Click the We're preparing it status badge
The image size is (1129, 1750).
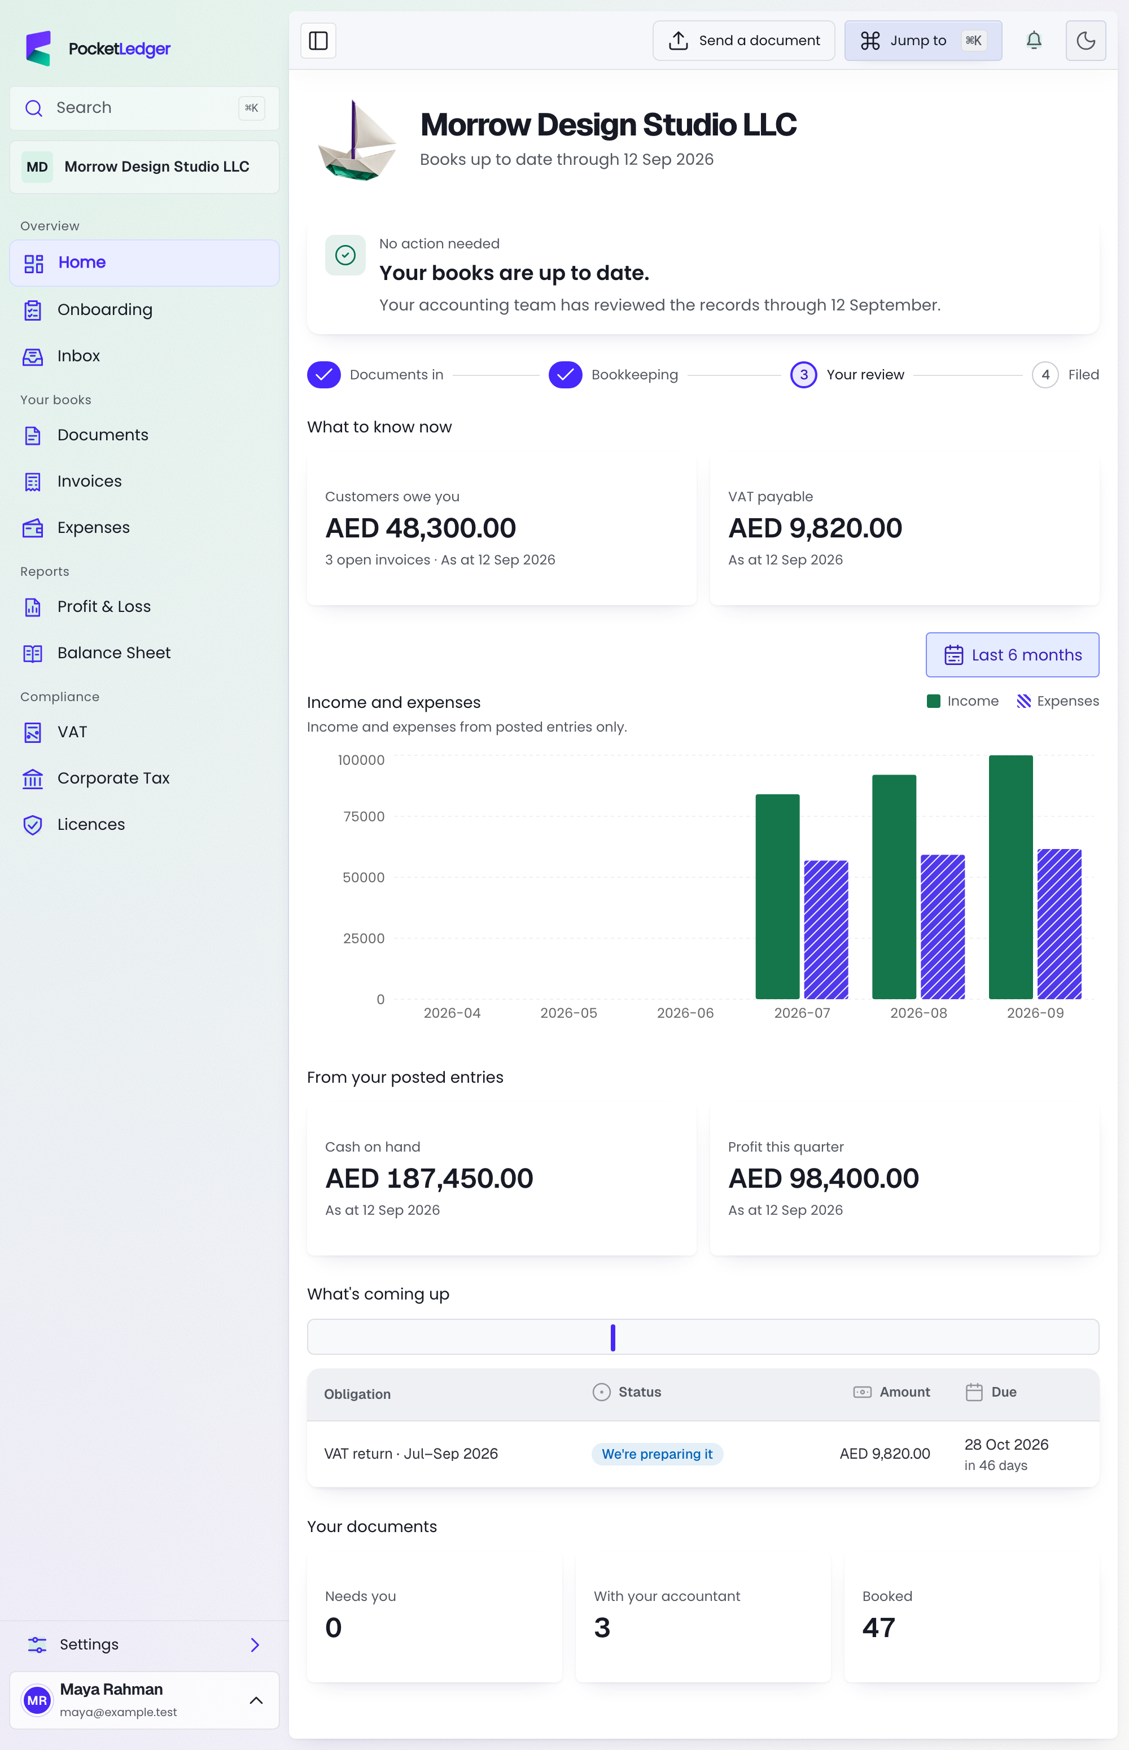click(x=657, y=1454)
